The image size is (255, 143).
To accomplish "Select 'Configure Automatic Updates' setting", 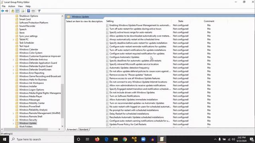I will click(x=124, y=57).
